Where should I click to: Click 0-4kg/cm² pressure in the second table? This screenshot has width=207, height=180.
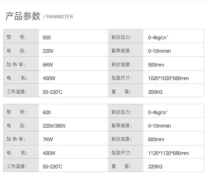(x=158, y=112)
